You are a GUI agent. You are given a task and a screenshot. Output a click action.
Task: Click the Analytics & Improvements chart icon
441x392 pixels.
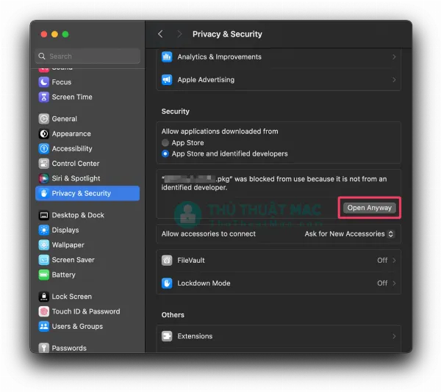click(167, 57)
